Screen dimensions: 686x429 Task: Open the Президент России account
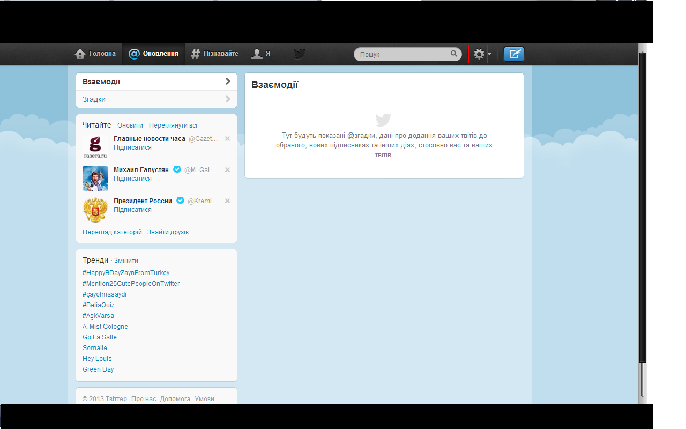tap(143, 201)
